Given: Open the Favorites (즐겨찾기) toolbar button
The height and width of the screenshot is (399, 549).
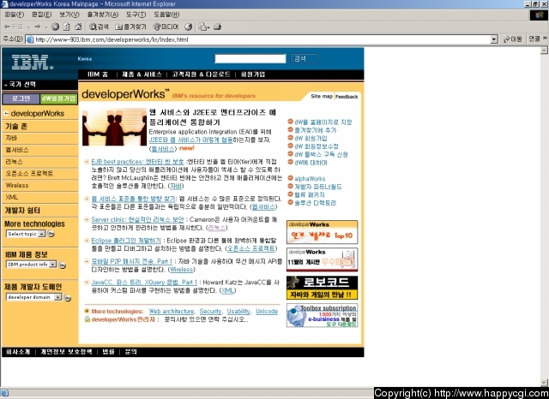Looking at the screenshot, I should pyautogui.click(x=130, y=27).
